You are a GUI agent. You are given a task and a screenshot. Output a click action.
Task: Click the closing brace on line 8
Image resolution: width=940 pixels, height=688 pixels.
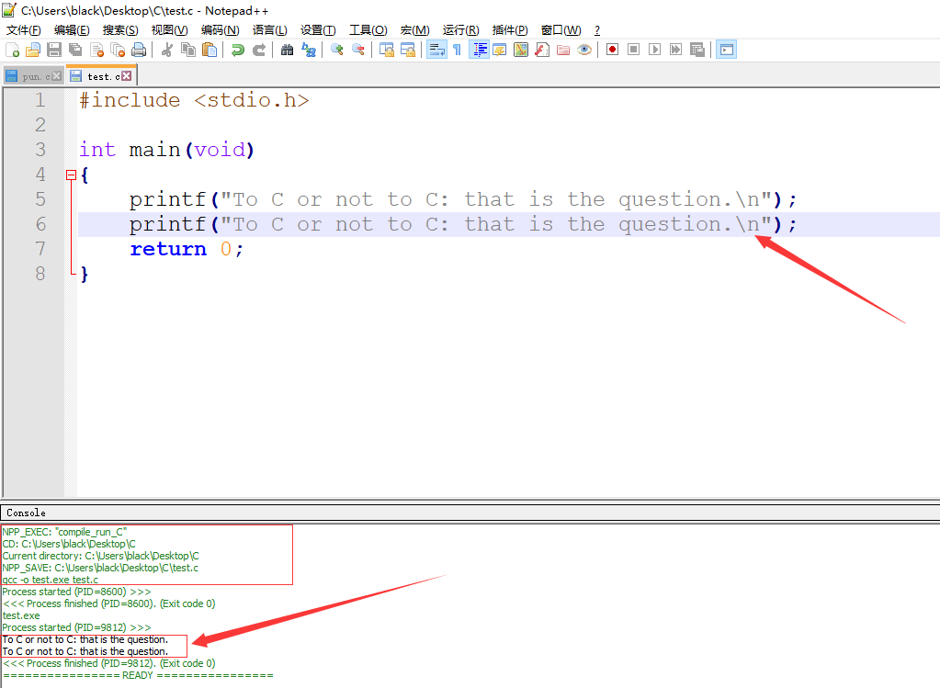tap(85, 274)
